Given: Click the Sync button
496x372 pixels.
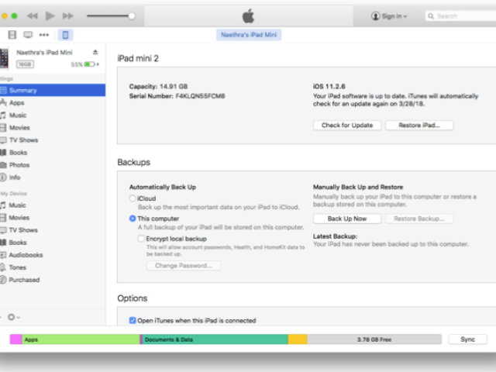Looking at the screenshot, I should [x=467, y=339].
